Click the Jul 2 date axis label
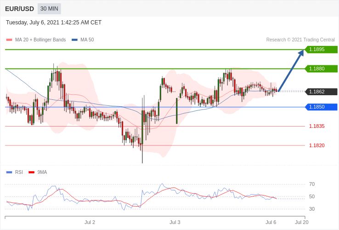The height and width of the screenshot is (230, 339). pyautogui.click(x=90, y=223)
